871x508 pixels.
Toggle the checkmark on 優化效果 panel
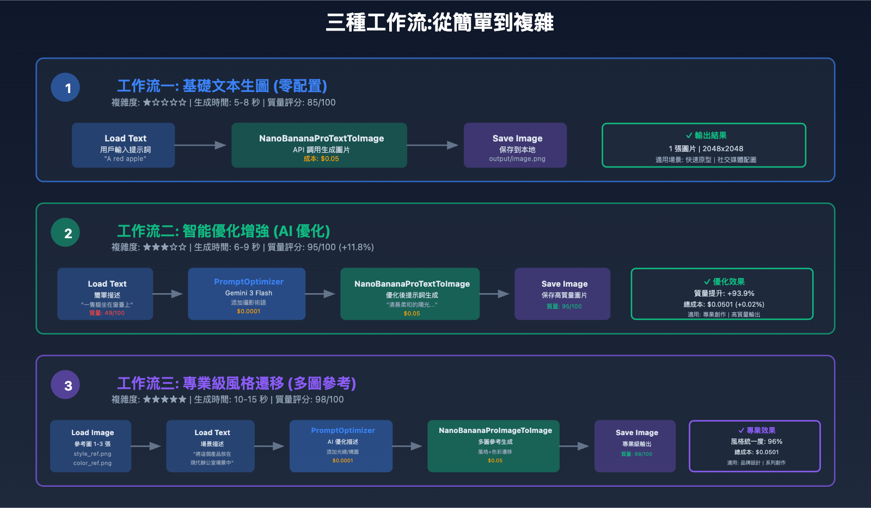708,282
